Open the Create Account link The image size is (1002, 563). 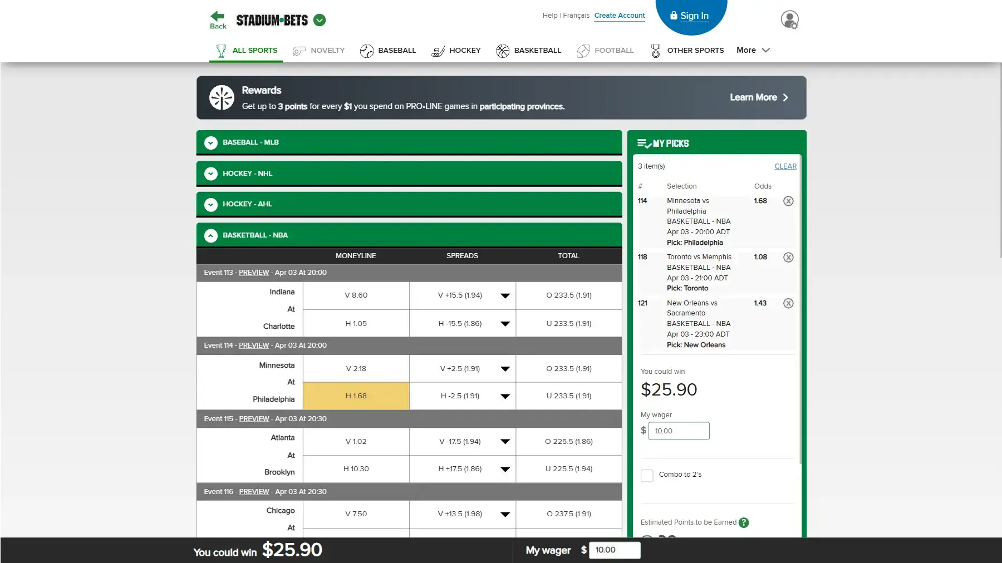(620, 16)
